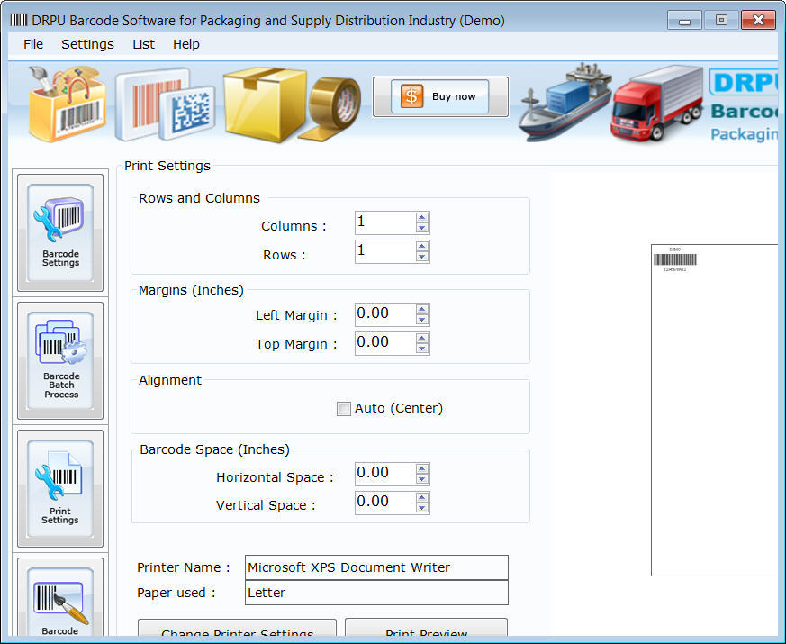This screenshot has width=786, height=644.
Task: Click the Vertical Space value field
Action: click(x=385, y=503)
